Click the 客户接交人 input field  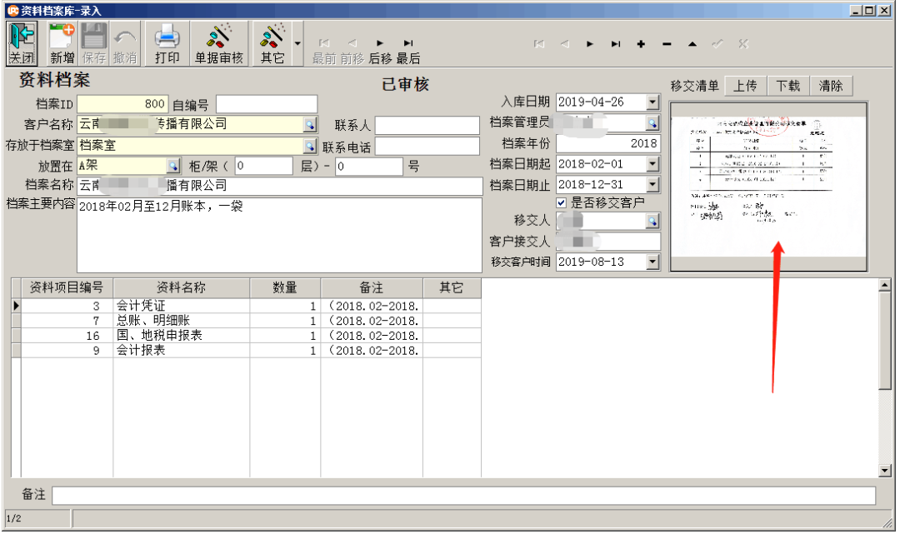tap(608, 242)
